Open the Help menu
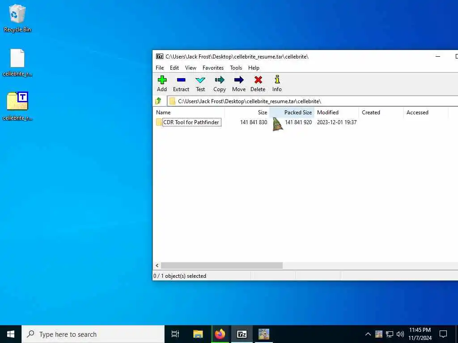Image resolution: width=458 pixels, height=343 pixels. pos(254,68)
